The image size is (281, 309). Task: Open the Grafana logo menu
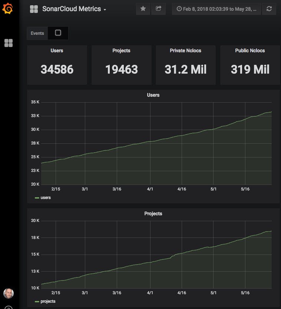(8, 9)
